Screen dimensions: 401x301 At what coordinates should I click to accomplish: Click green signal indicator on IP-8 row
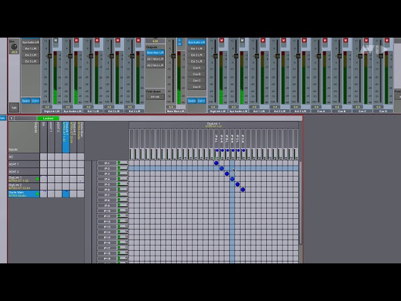coord(118,199)
